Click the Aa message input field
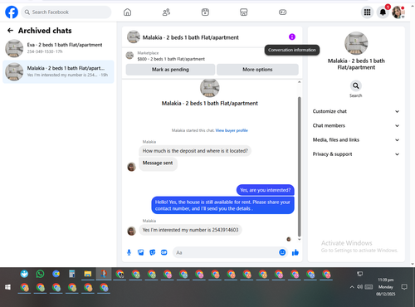 [226, 252]
